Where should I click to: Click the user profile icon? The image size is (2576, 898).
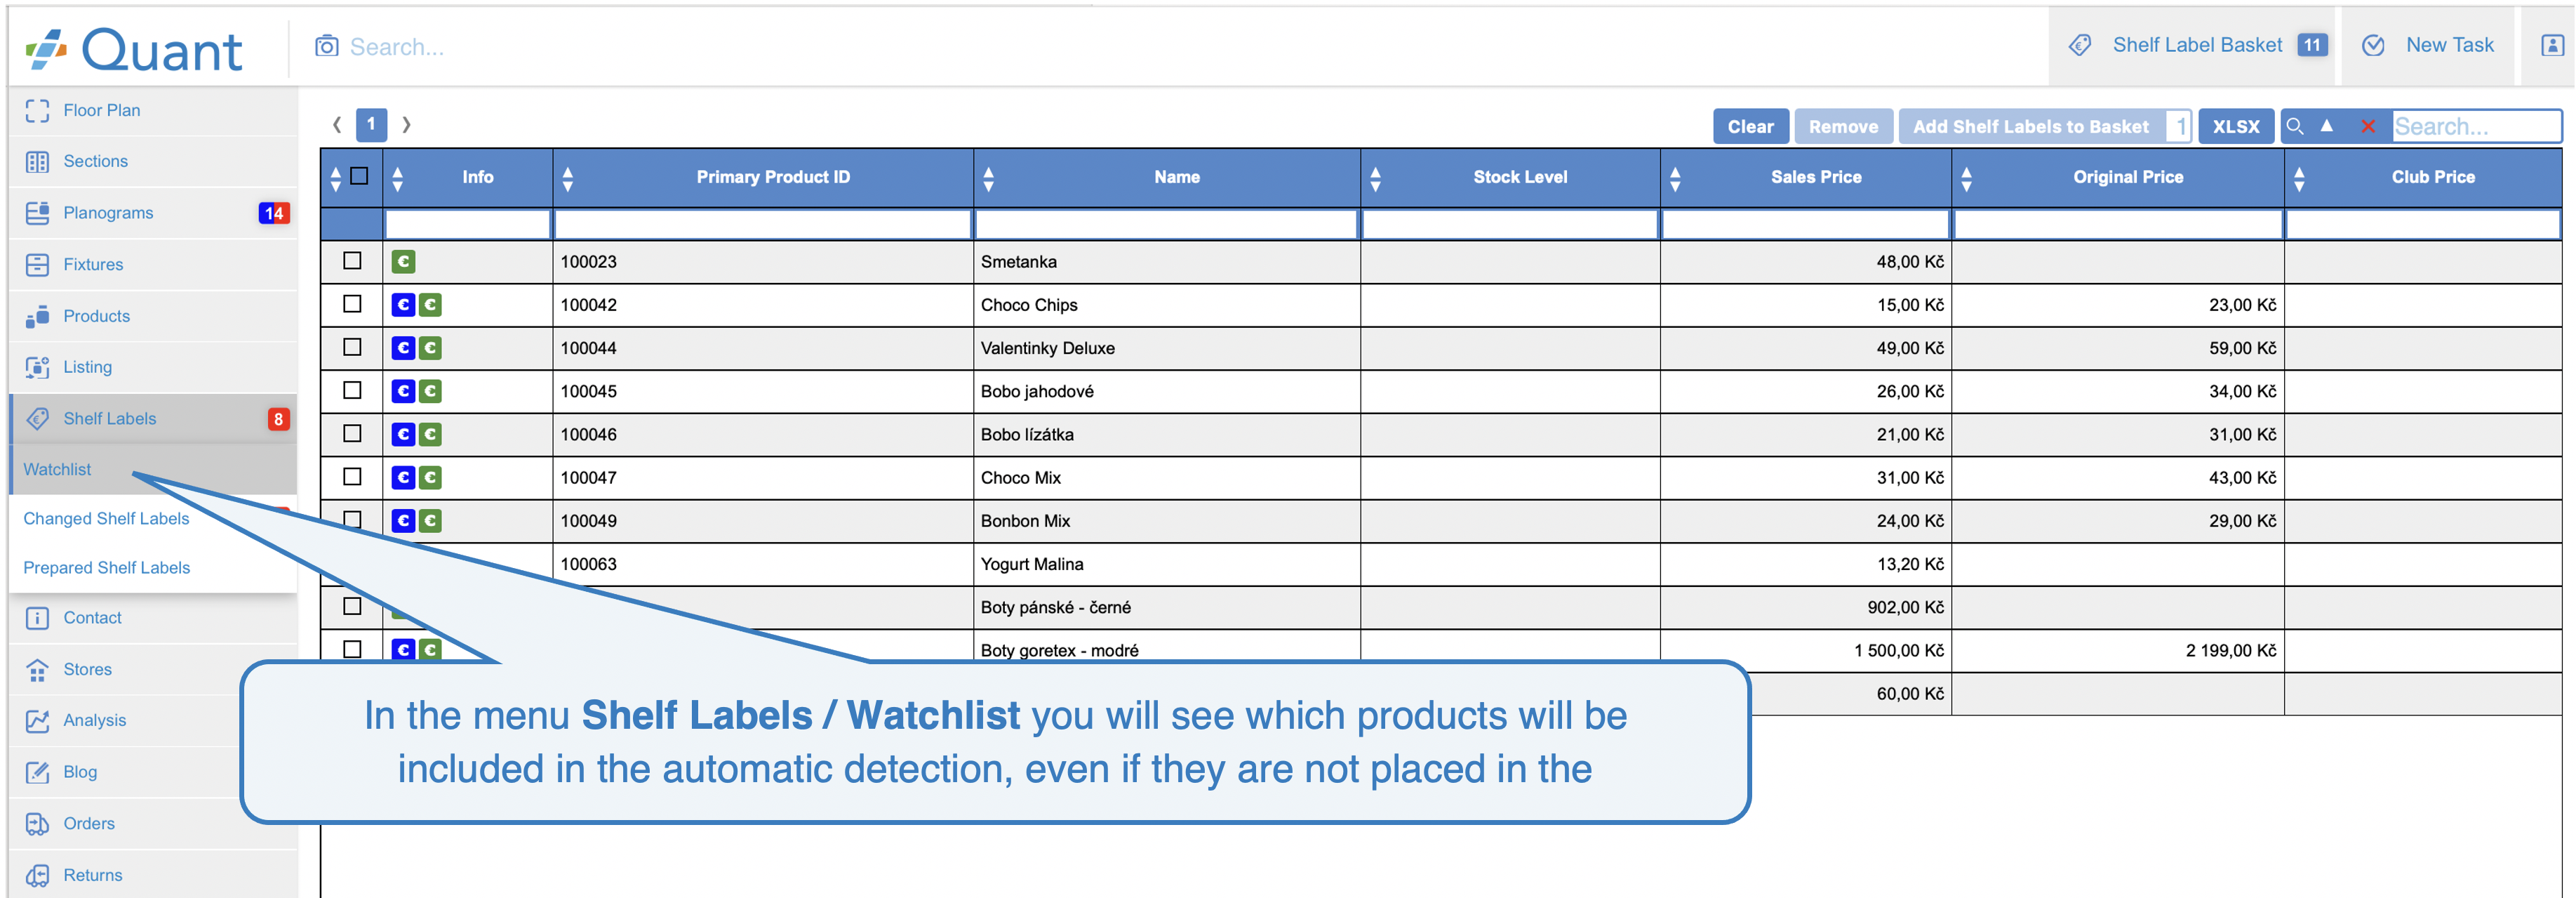[x=2551, y=45]
